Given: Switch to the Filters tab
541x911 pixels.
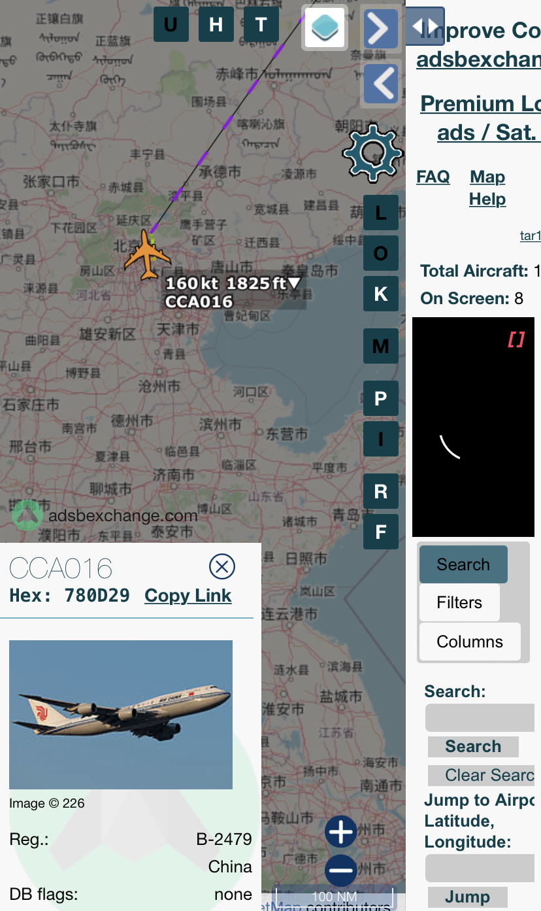Looking at the screenshot, I should (459, 602).
